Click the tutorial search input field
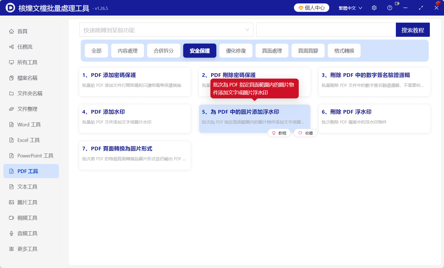 point(326,30)
